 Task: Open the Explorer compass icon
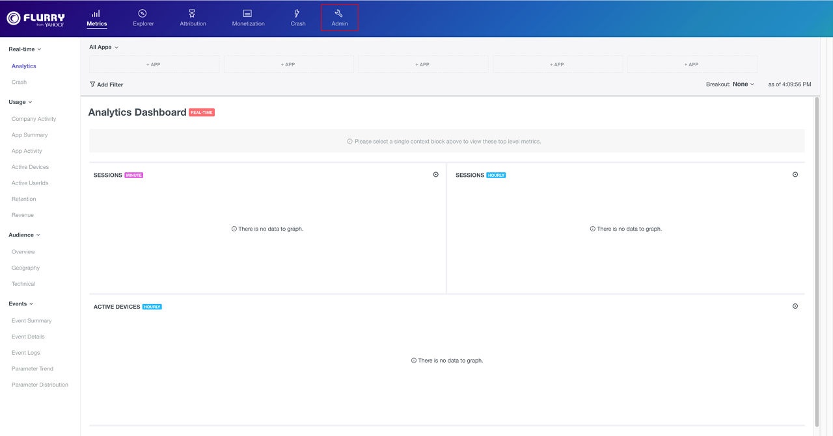coord(143,14)
